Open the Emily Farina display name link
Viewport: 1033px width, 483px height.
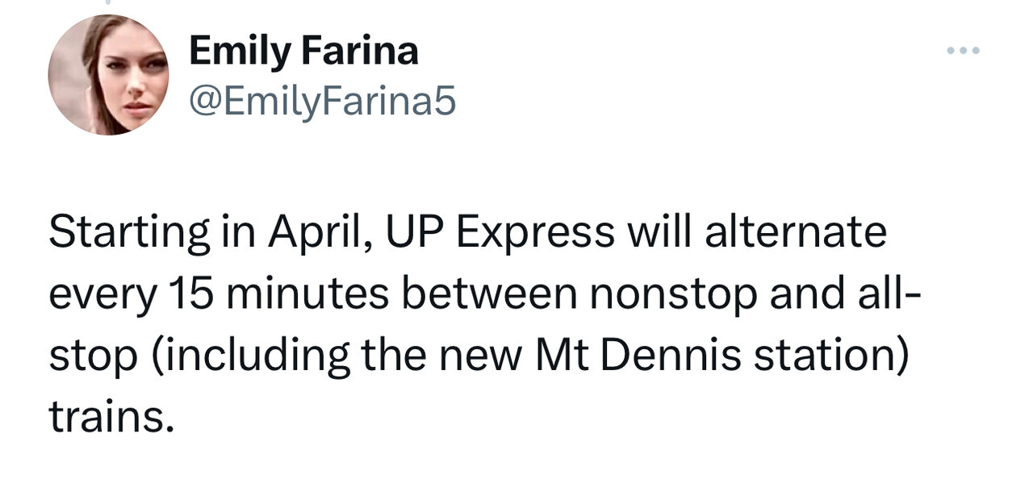303,52
